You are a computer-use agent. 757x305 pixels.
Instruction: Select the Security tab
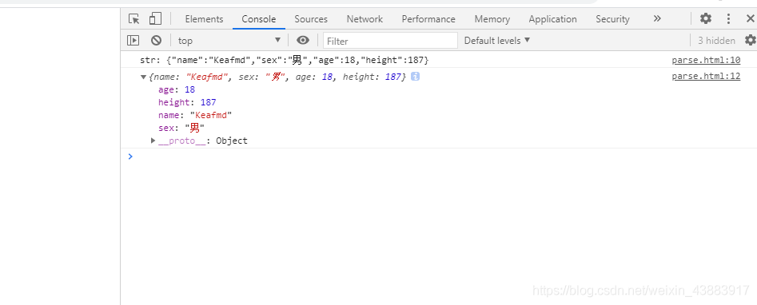tap(612, 19)
